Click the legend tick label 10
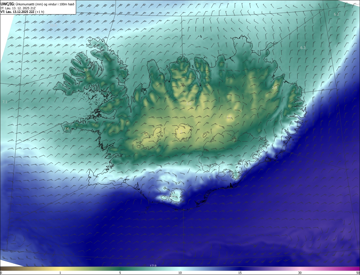The width and height of the screenshot is (360, 275). pos(180,273)
